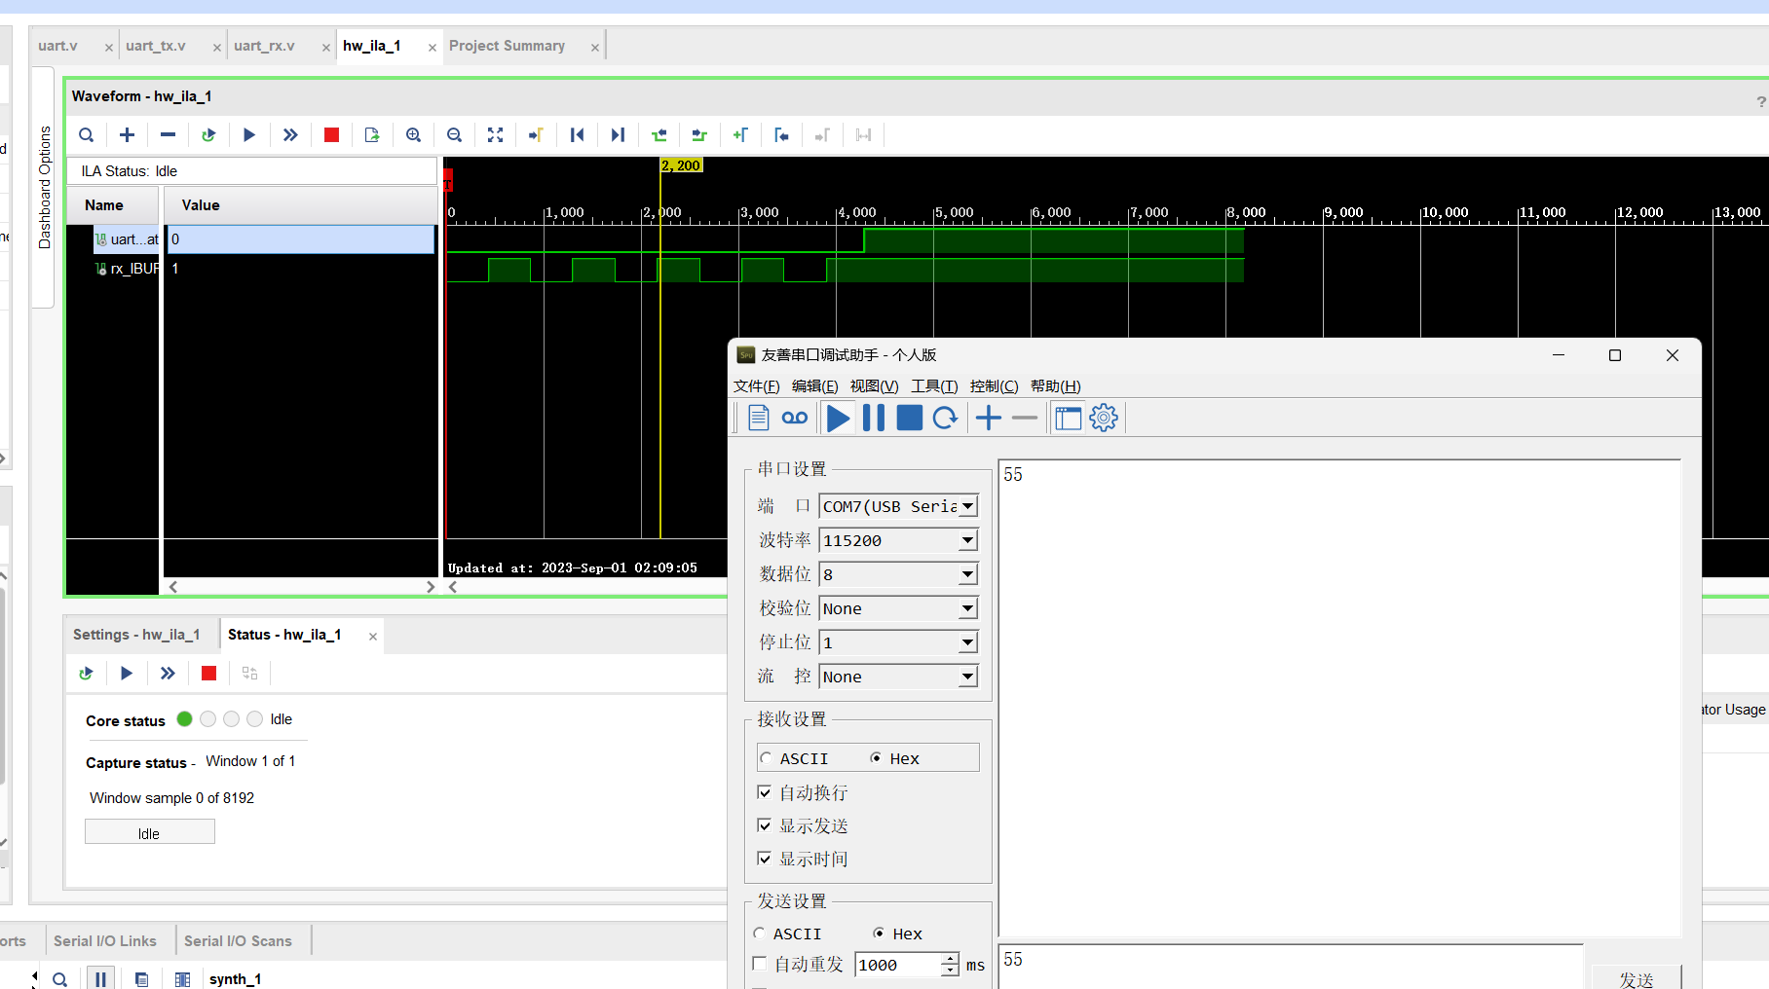1769x989 pixels.
Task: Zoom in on the waveform
Action: (413, 135)
